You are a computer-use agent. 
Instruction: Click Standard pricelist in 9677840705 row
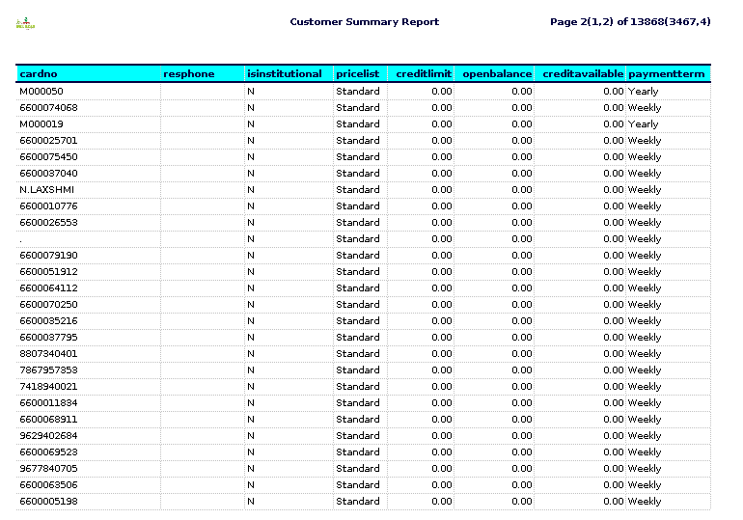click(x=358, y=468)
